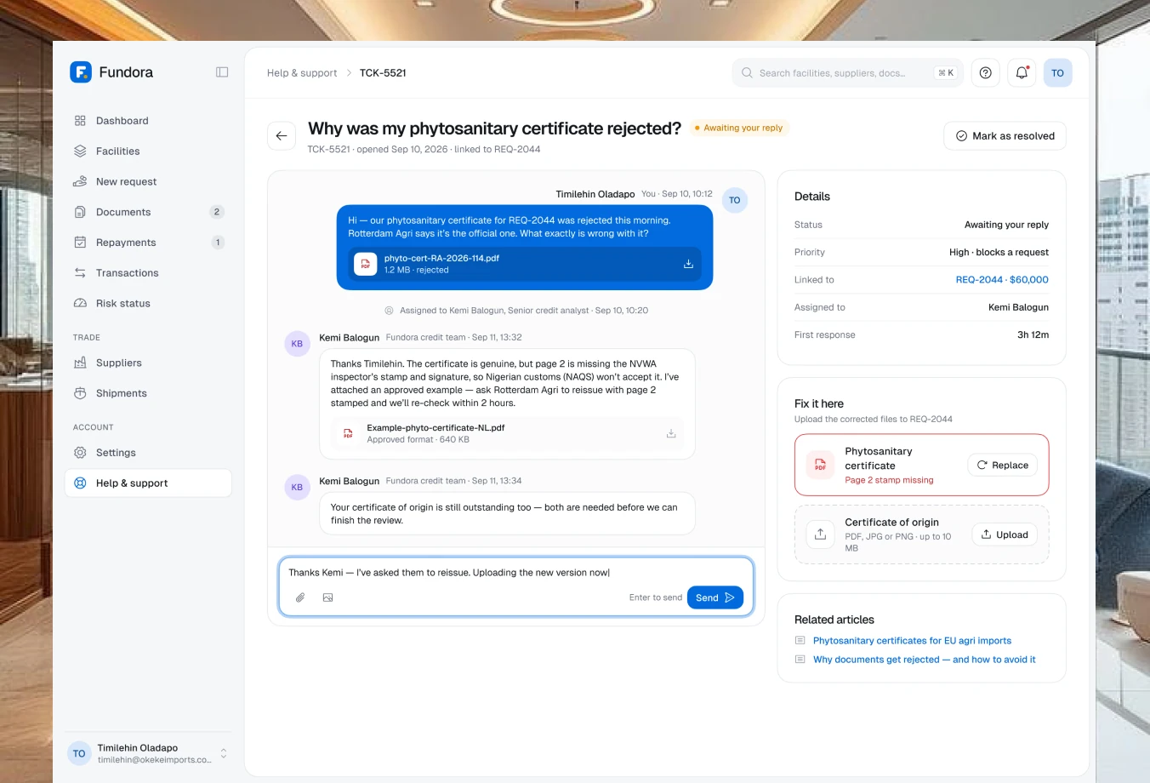
Task: Open Documents with 2 badge
Action: click(148, 212)
